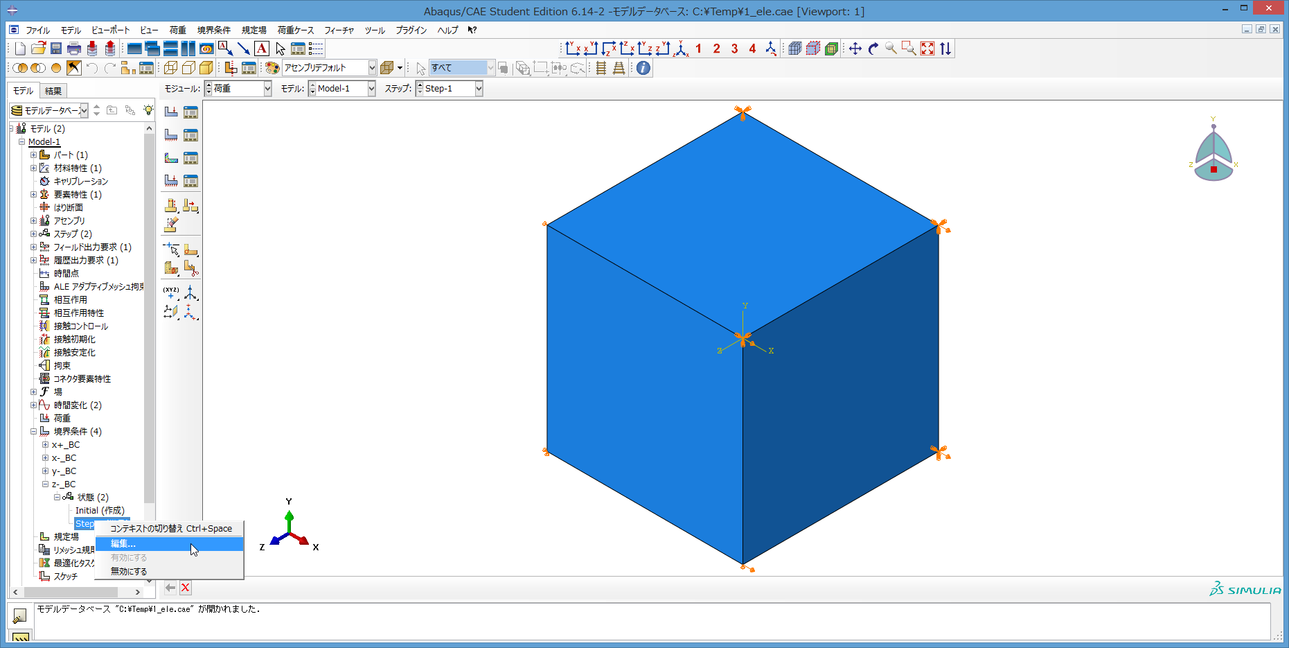Image resolution: width=1289 pixels, height=648 pixels.
Task: Toggle the green cube view option
Action: (x=831, y=49)
